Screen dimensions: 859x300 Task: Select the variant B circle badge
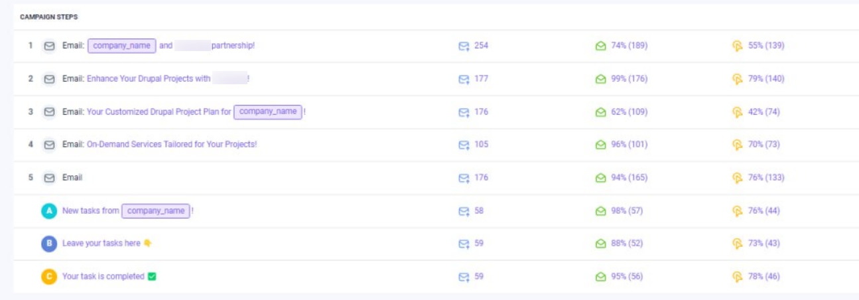click(49, 244)
